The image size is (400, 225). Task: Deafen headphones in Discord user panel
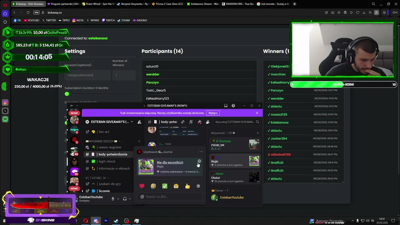pos(125,199)
